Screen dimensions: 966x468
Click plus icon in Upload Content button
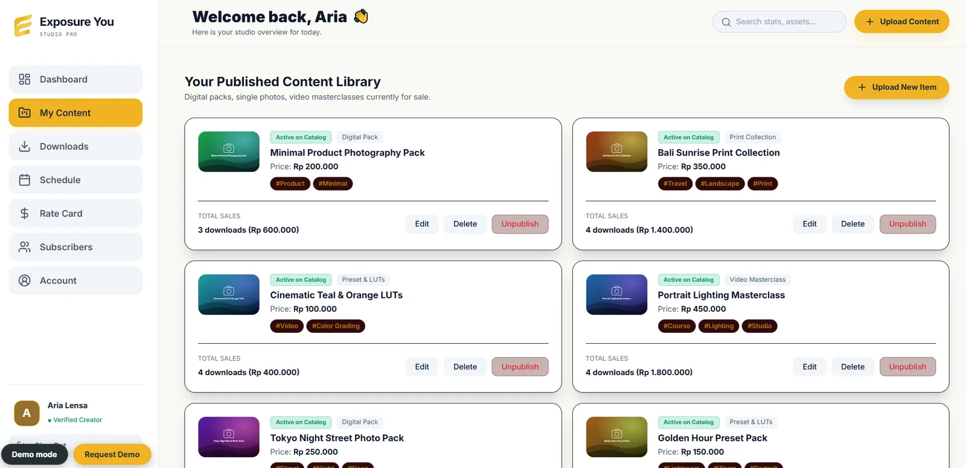[x=870, y=22]
